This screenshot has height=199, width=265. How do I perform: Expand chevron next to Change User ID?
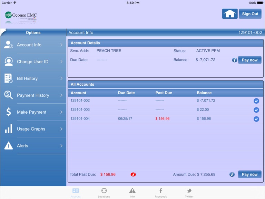point(61,61)
